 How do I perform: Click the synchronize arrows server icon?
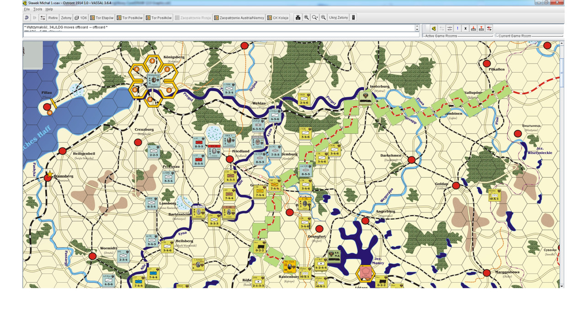[x=450, y=28]
